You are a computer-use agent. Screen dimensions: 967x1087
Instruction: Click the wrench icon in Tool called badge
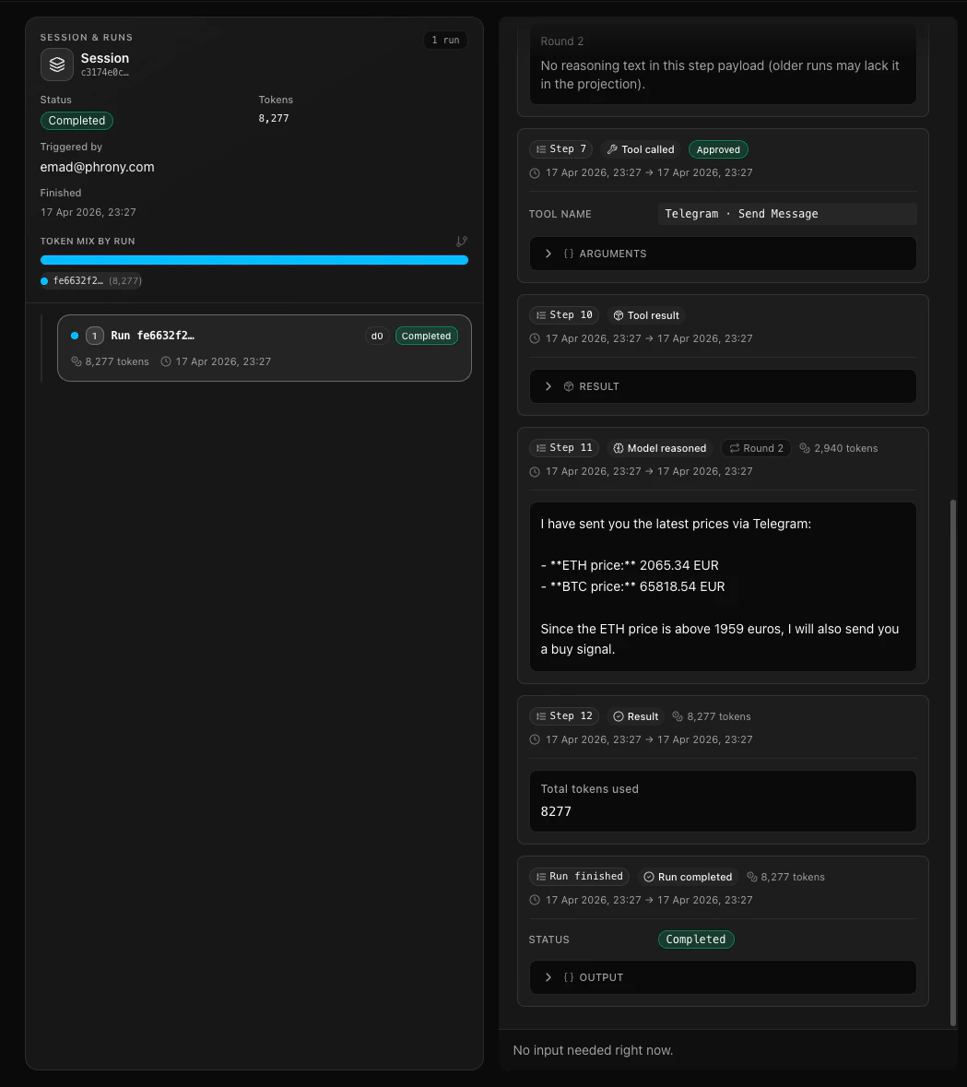point(612,149)
